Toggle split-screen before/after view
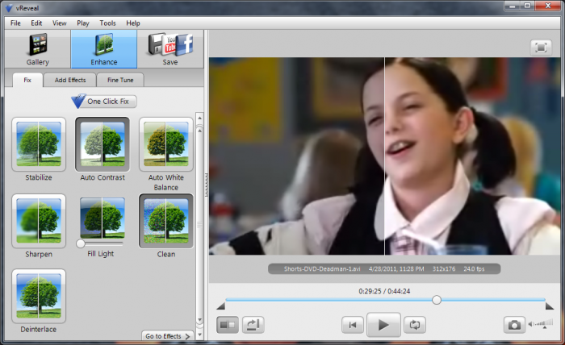This screenshot has width=565, height=345. (x=228, y=325)
